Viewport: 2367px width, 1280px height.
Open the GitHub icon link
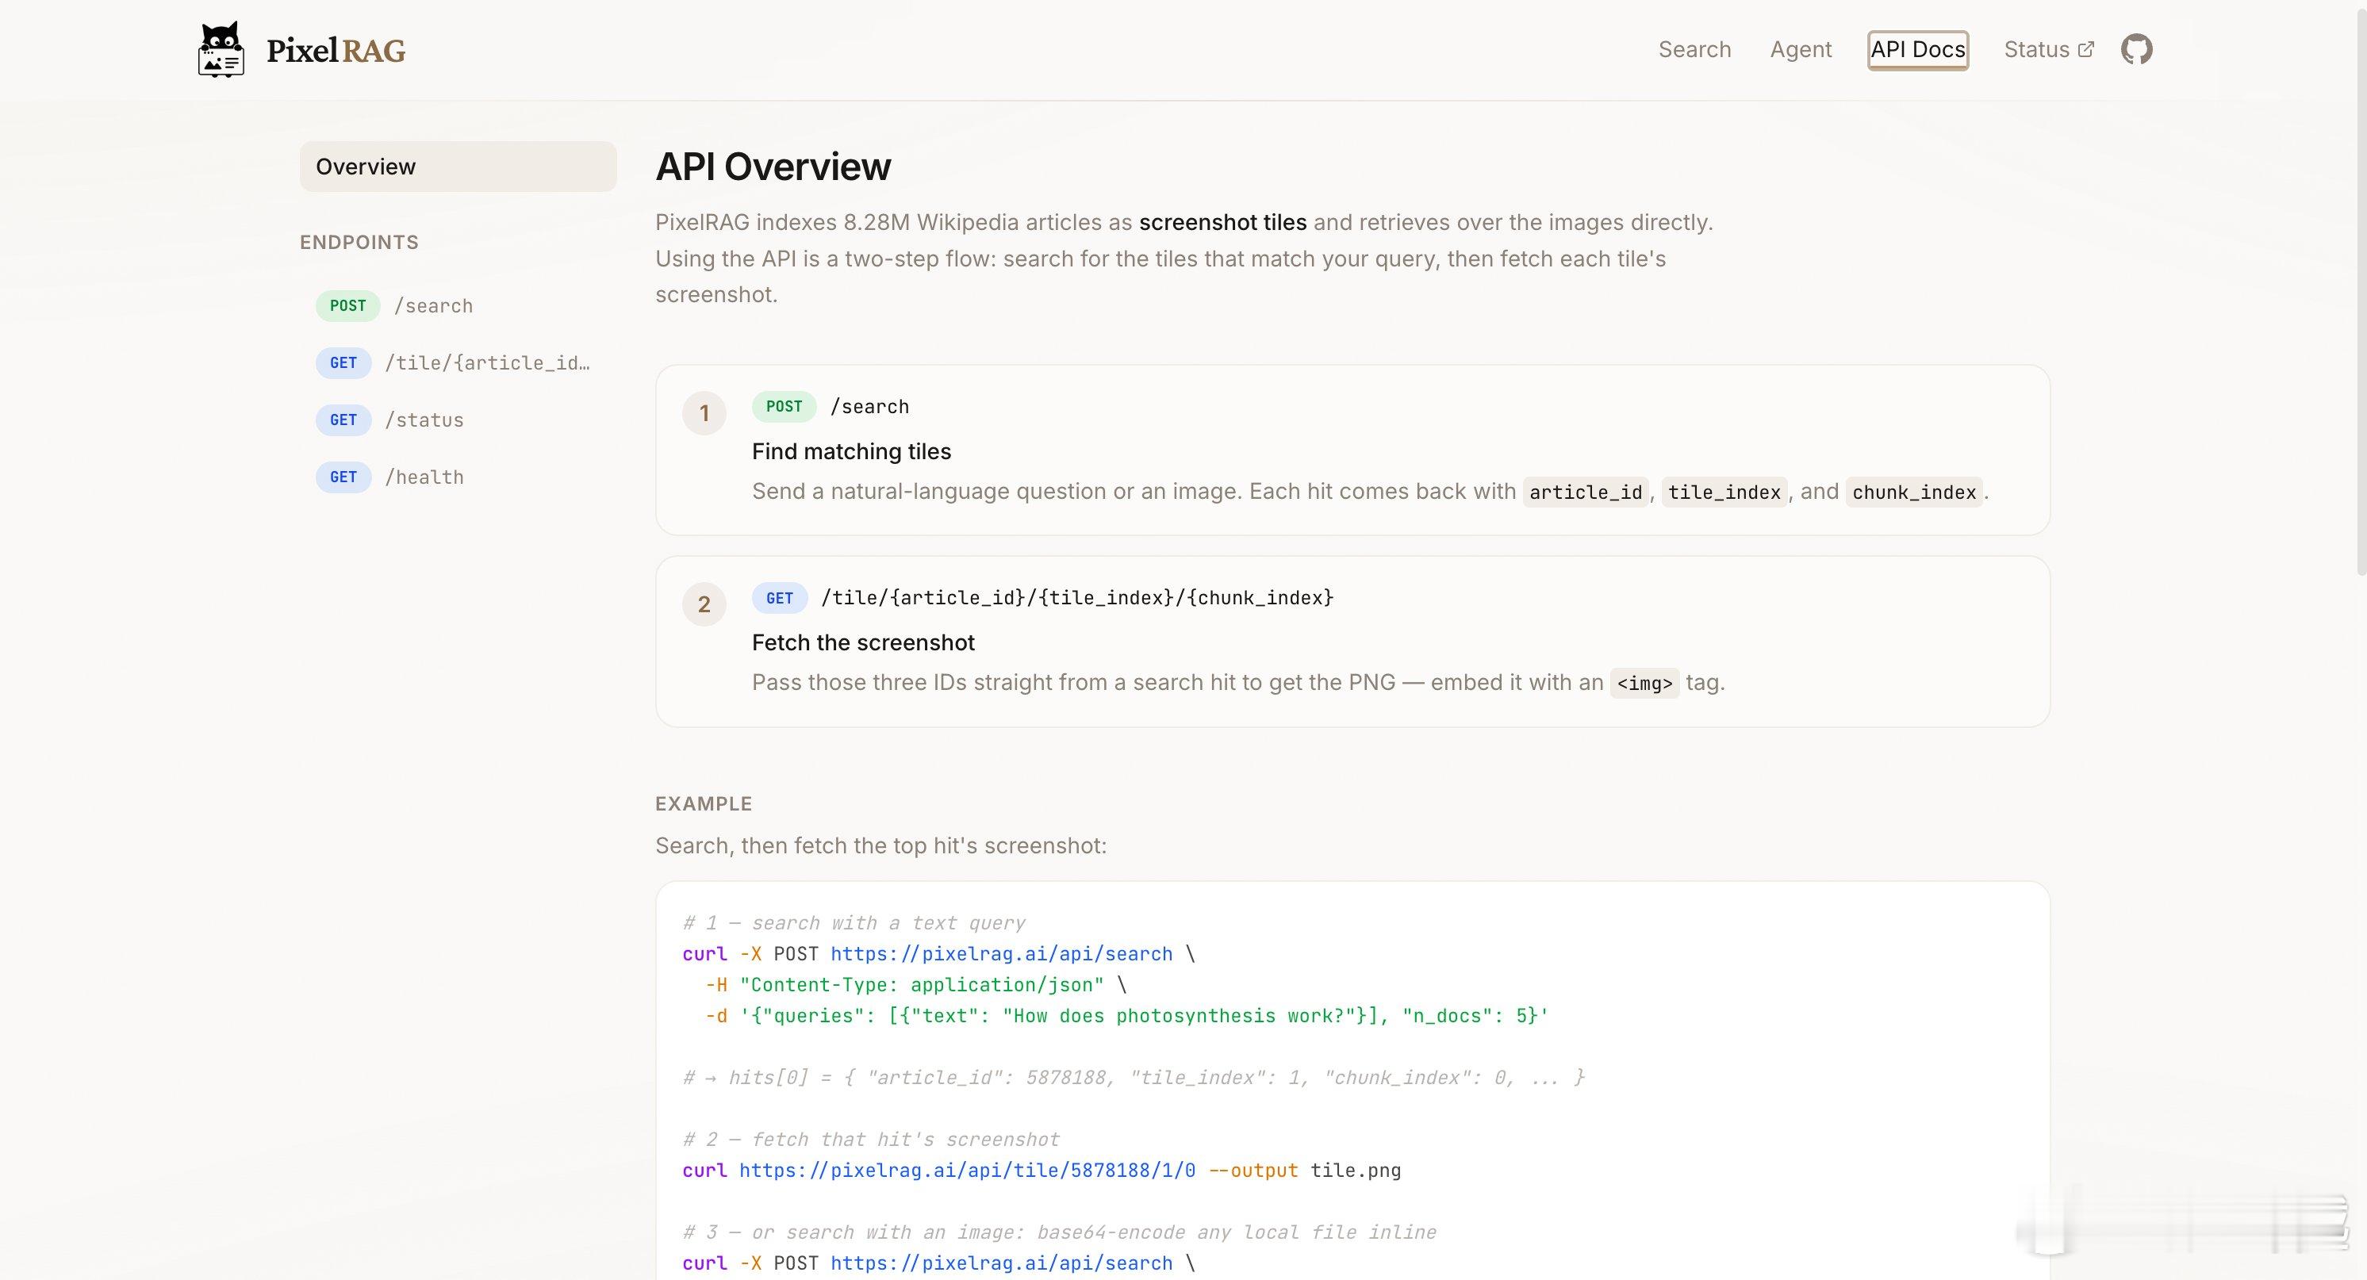tap(2136, 50)
